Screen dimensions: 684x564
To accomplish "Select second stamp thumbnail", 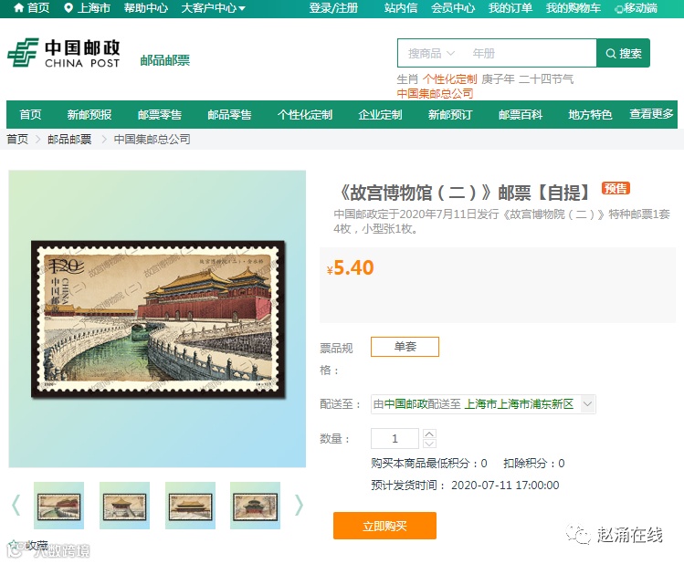I will (x=125, y=506).
